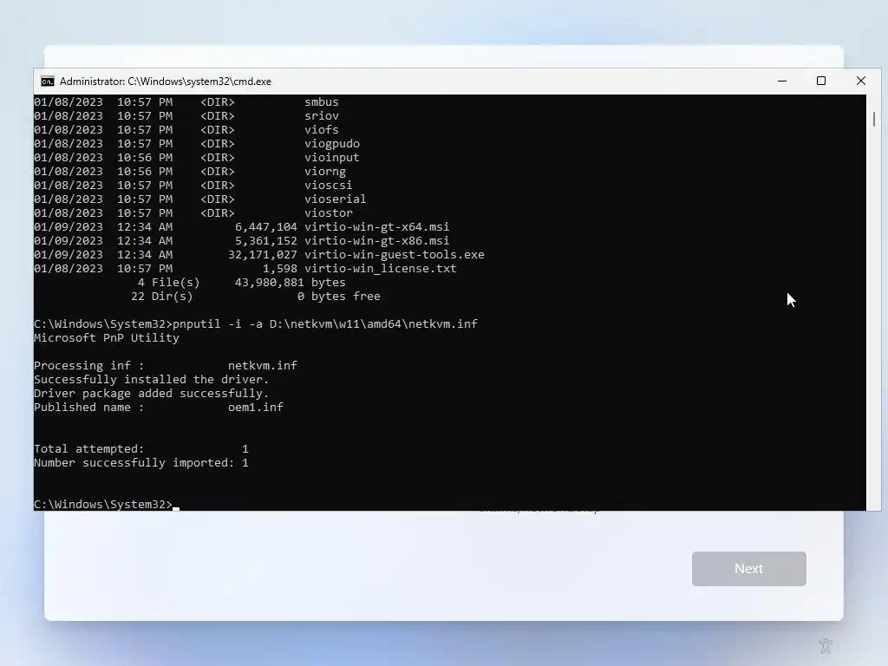Click the 'oem1.inf' published name
The image size is (888, 666).
pos(256,408)
